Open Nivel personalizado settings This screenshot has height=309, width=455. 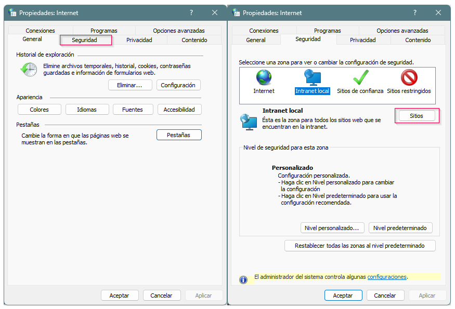coord(332,227)
